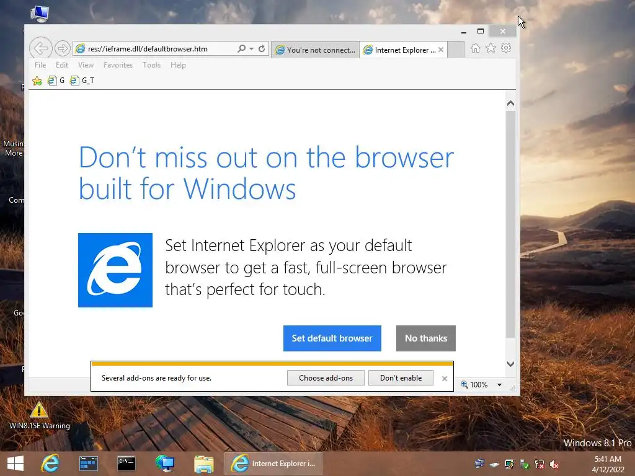Close the Internet Explorer tab

(441, 50)
